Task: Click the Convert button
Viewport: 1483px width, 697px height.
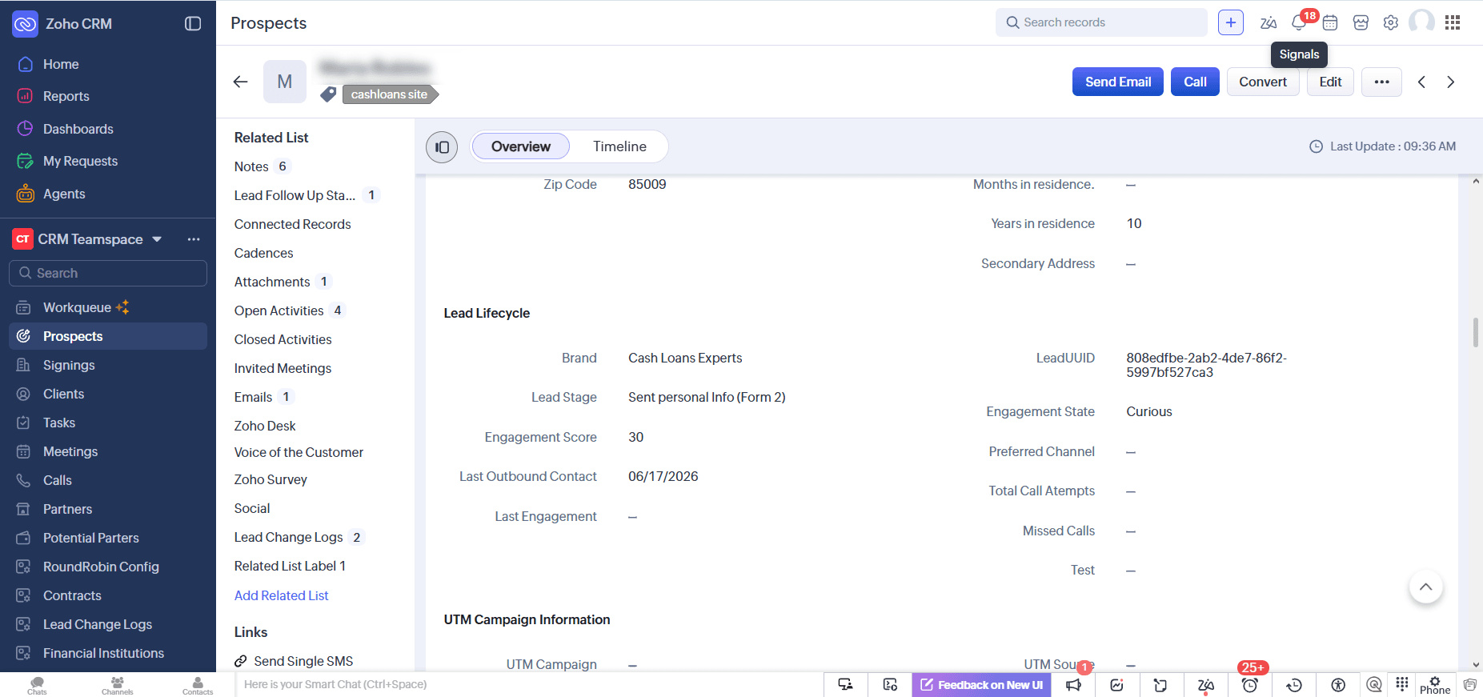Action: [x=1263, y=82]
